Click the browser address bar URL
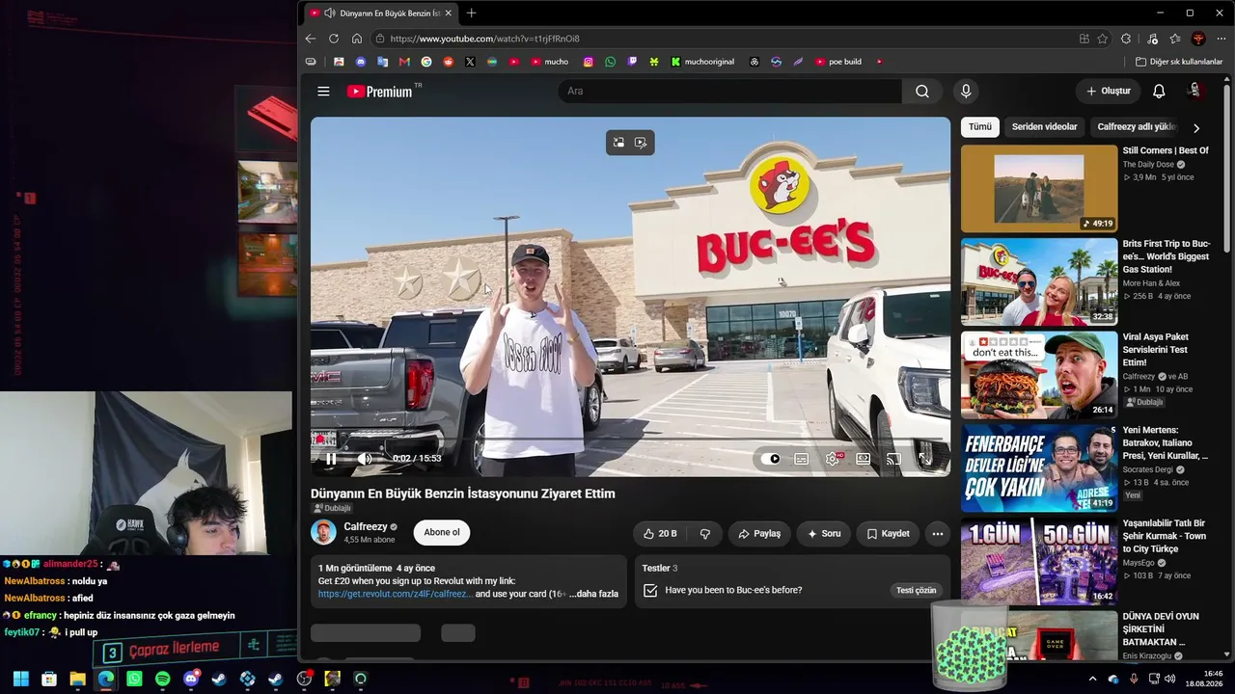This screenshot has width=1235, height=694. [x=484, y=39]
